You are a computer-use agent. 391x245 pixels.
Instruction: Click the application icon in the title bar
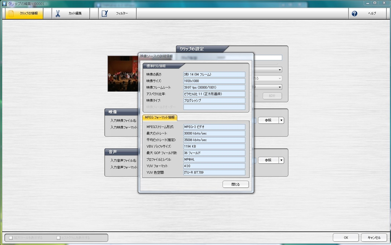coord(4,3)
